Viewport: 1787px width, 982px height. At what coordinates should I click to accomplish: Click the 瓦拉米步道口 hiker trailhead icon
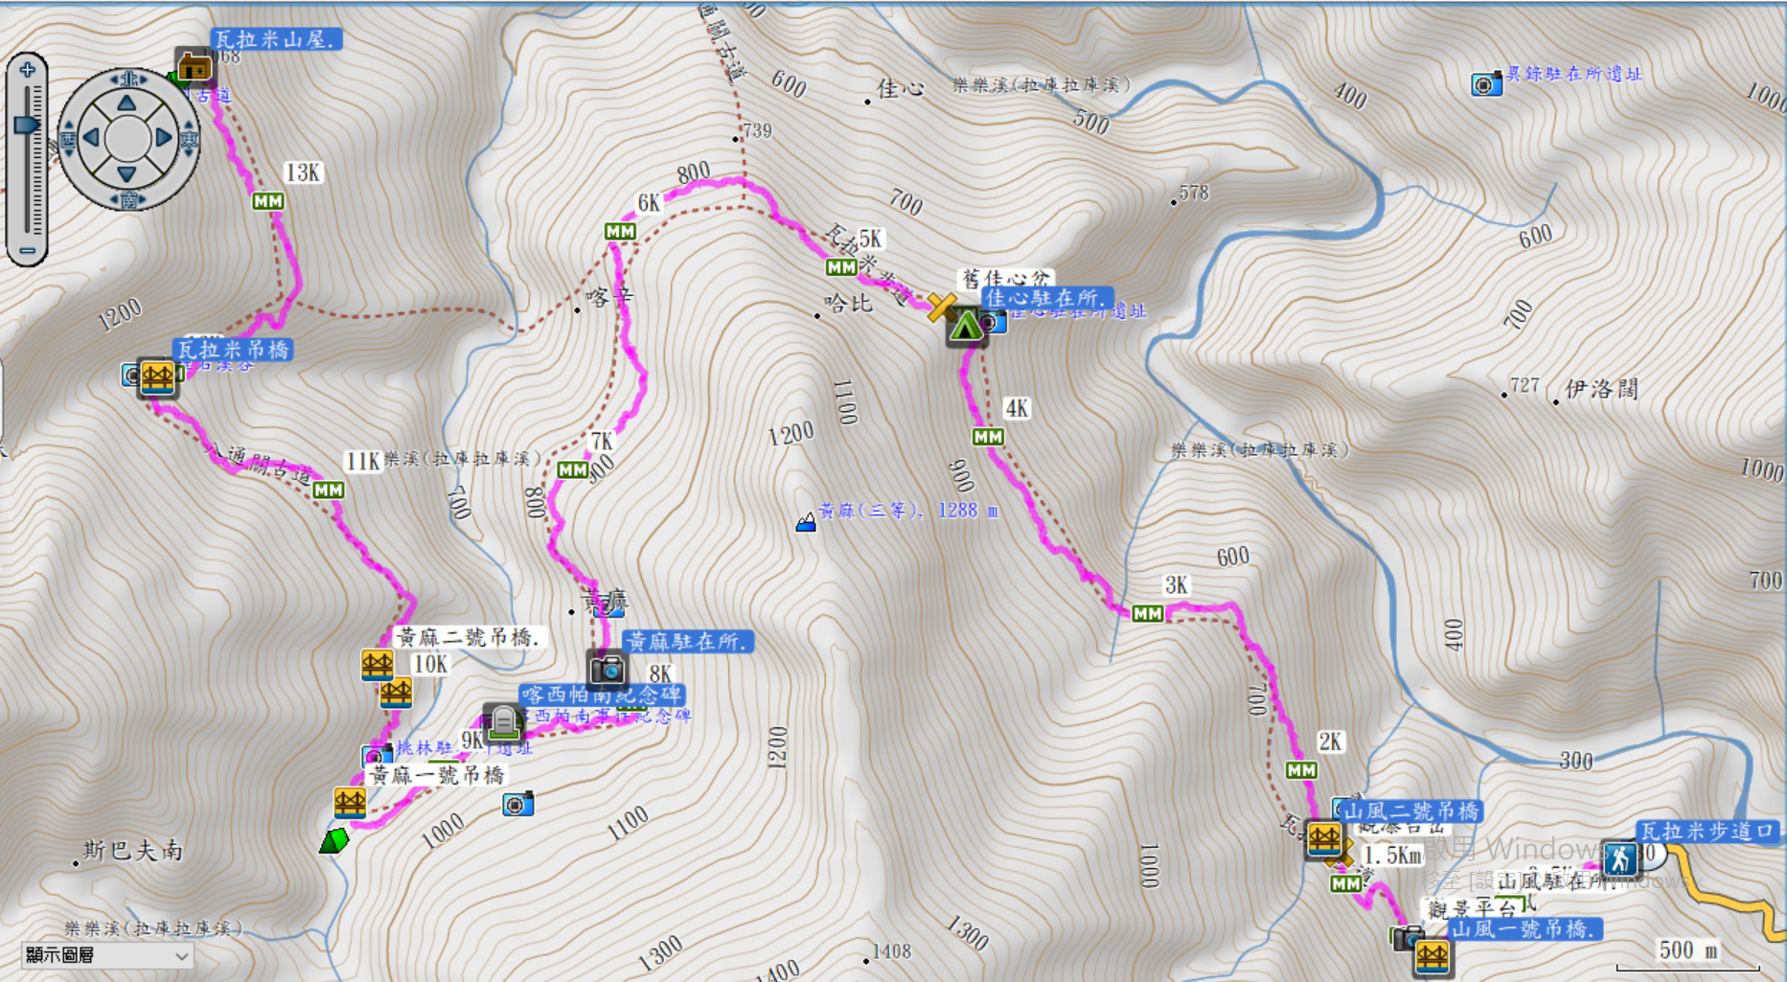(1620, 858)
